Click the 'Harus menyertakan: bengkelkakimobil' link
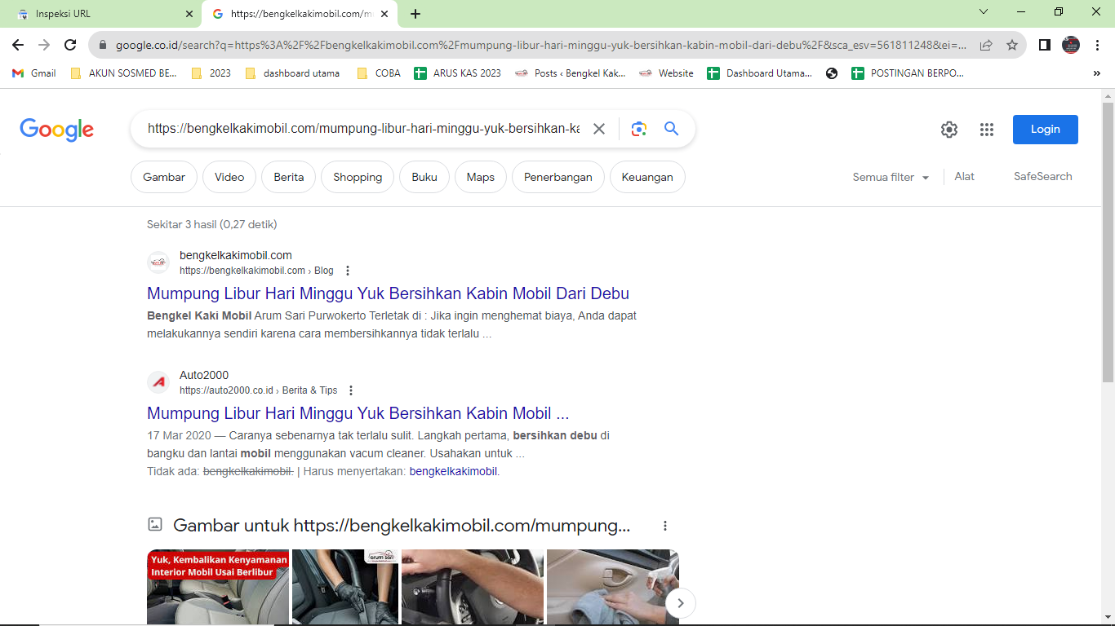Viewport: 1115px width, 626px height. (x=454, y=471)
